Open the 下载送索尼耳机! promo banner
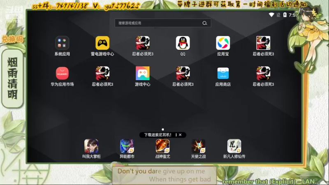This screenshot has height=185, width=329. (x=158, y=135)
